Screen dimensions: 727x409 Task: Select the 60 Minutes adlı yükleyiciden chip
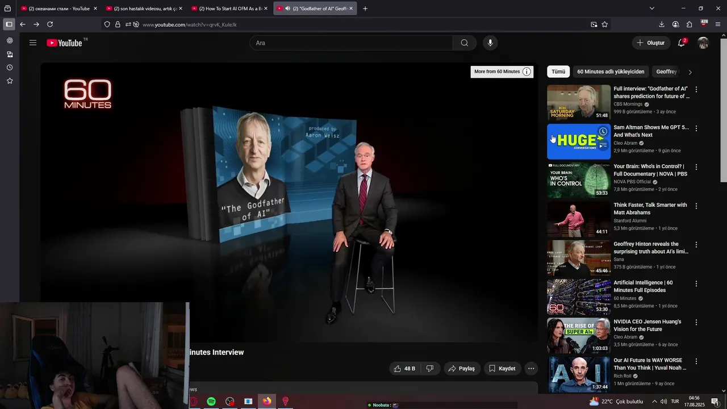611,72
